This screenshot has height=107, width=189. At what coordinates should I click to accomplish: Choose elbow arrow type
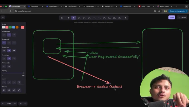pos(14,59)
